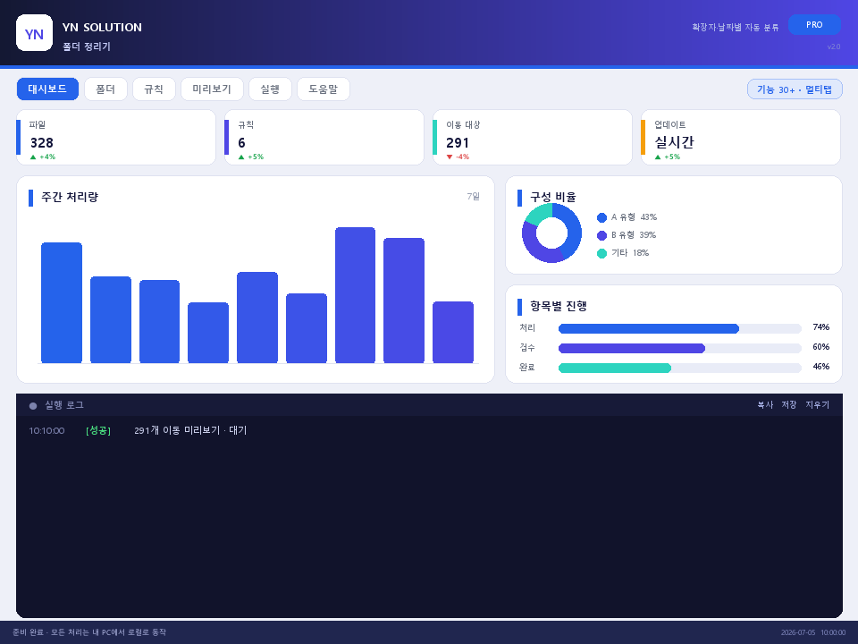Click the donut chart in 구성 비율
Image resolution: width=858 pixels, height=644 pixels.
click(551, 233)
